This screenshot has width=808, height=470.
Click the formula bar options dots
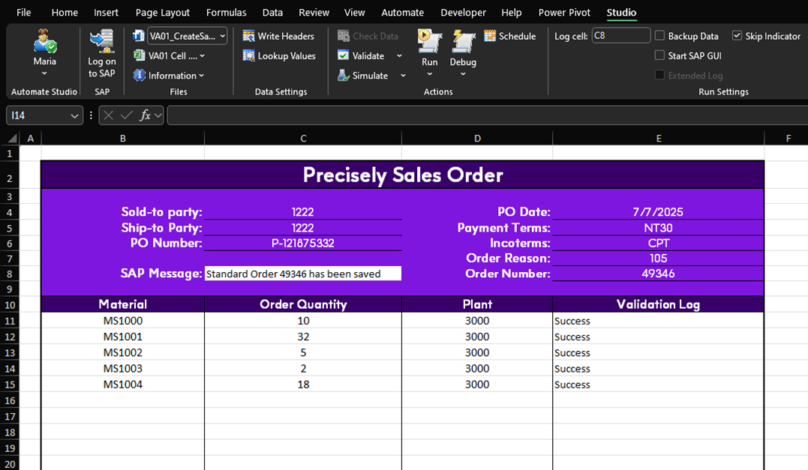(x=91, y=115)
